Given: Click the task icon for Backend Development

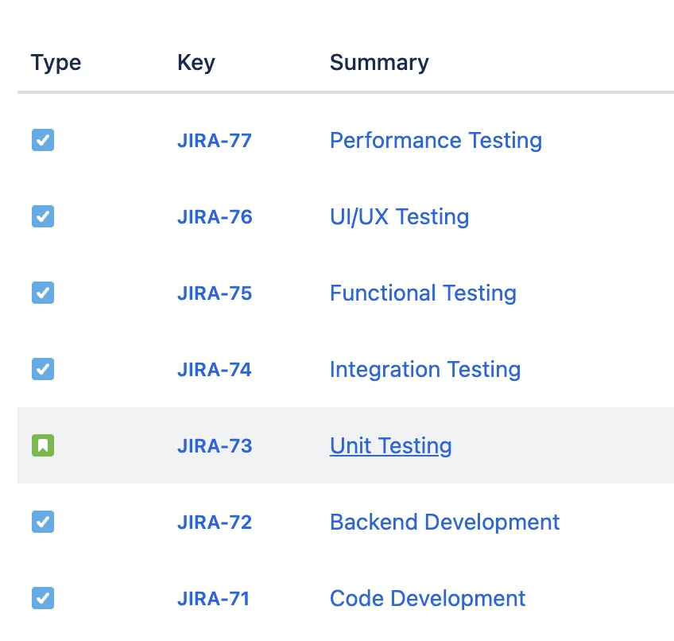Looking at the screenshot, I should pyautogui.click(x=43, y=522).
